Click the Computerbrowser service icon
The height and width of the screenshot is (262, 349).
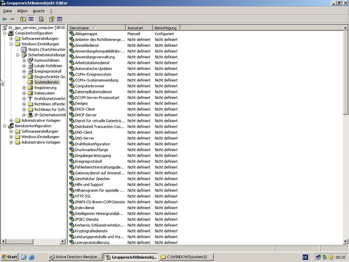point(72,86)
